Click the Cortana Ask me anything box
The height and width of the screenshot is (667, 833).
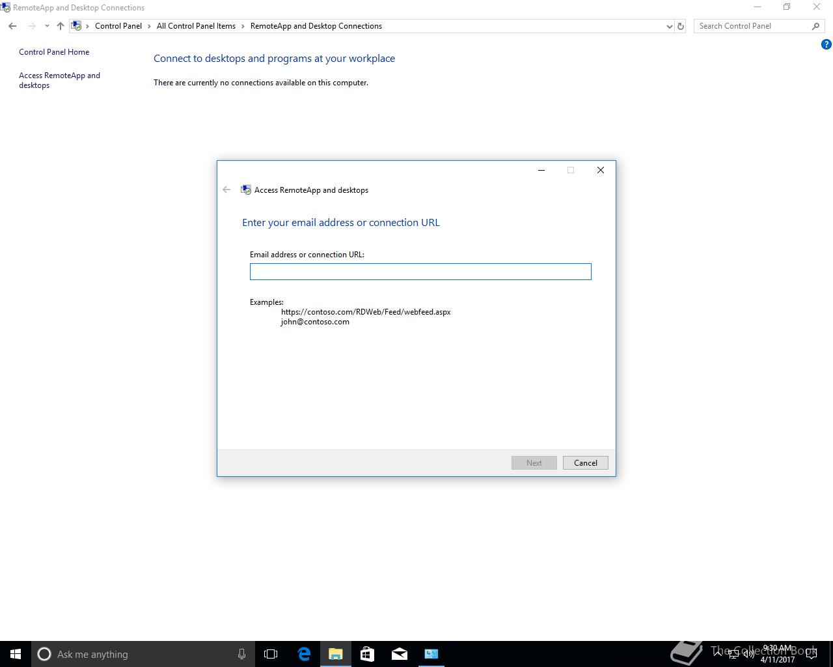143,654
